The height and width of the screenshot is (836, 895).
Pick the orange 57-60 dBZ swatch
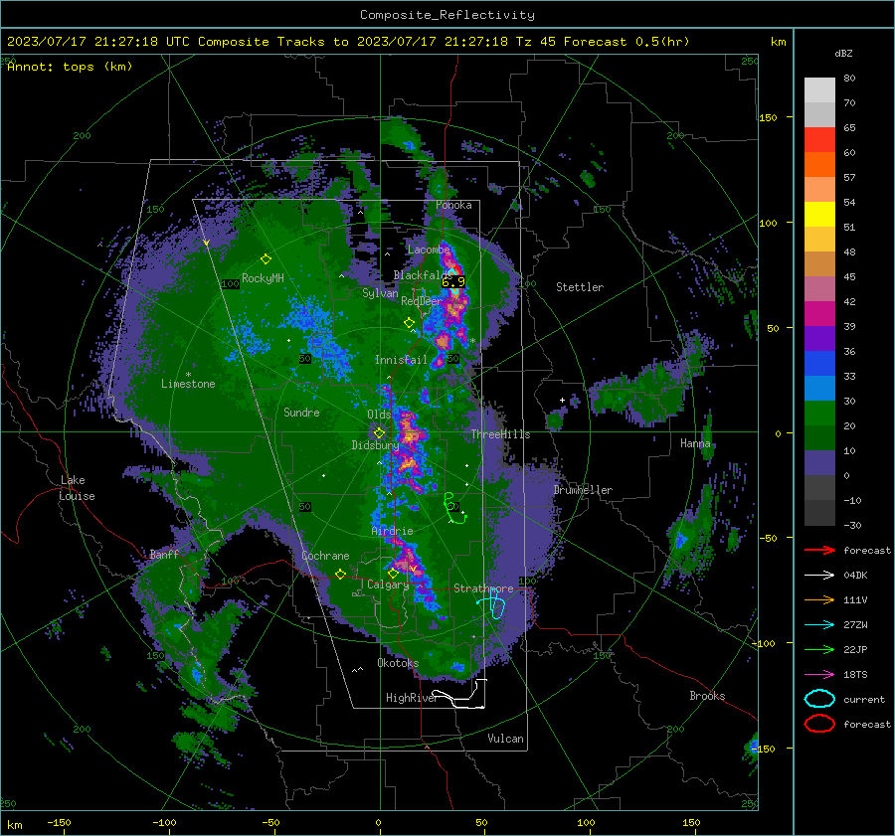click(x=819, y=165)
